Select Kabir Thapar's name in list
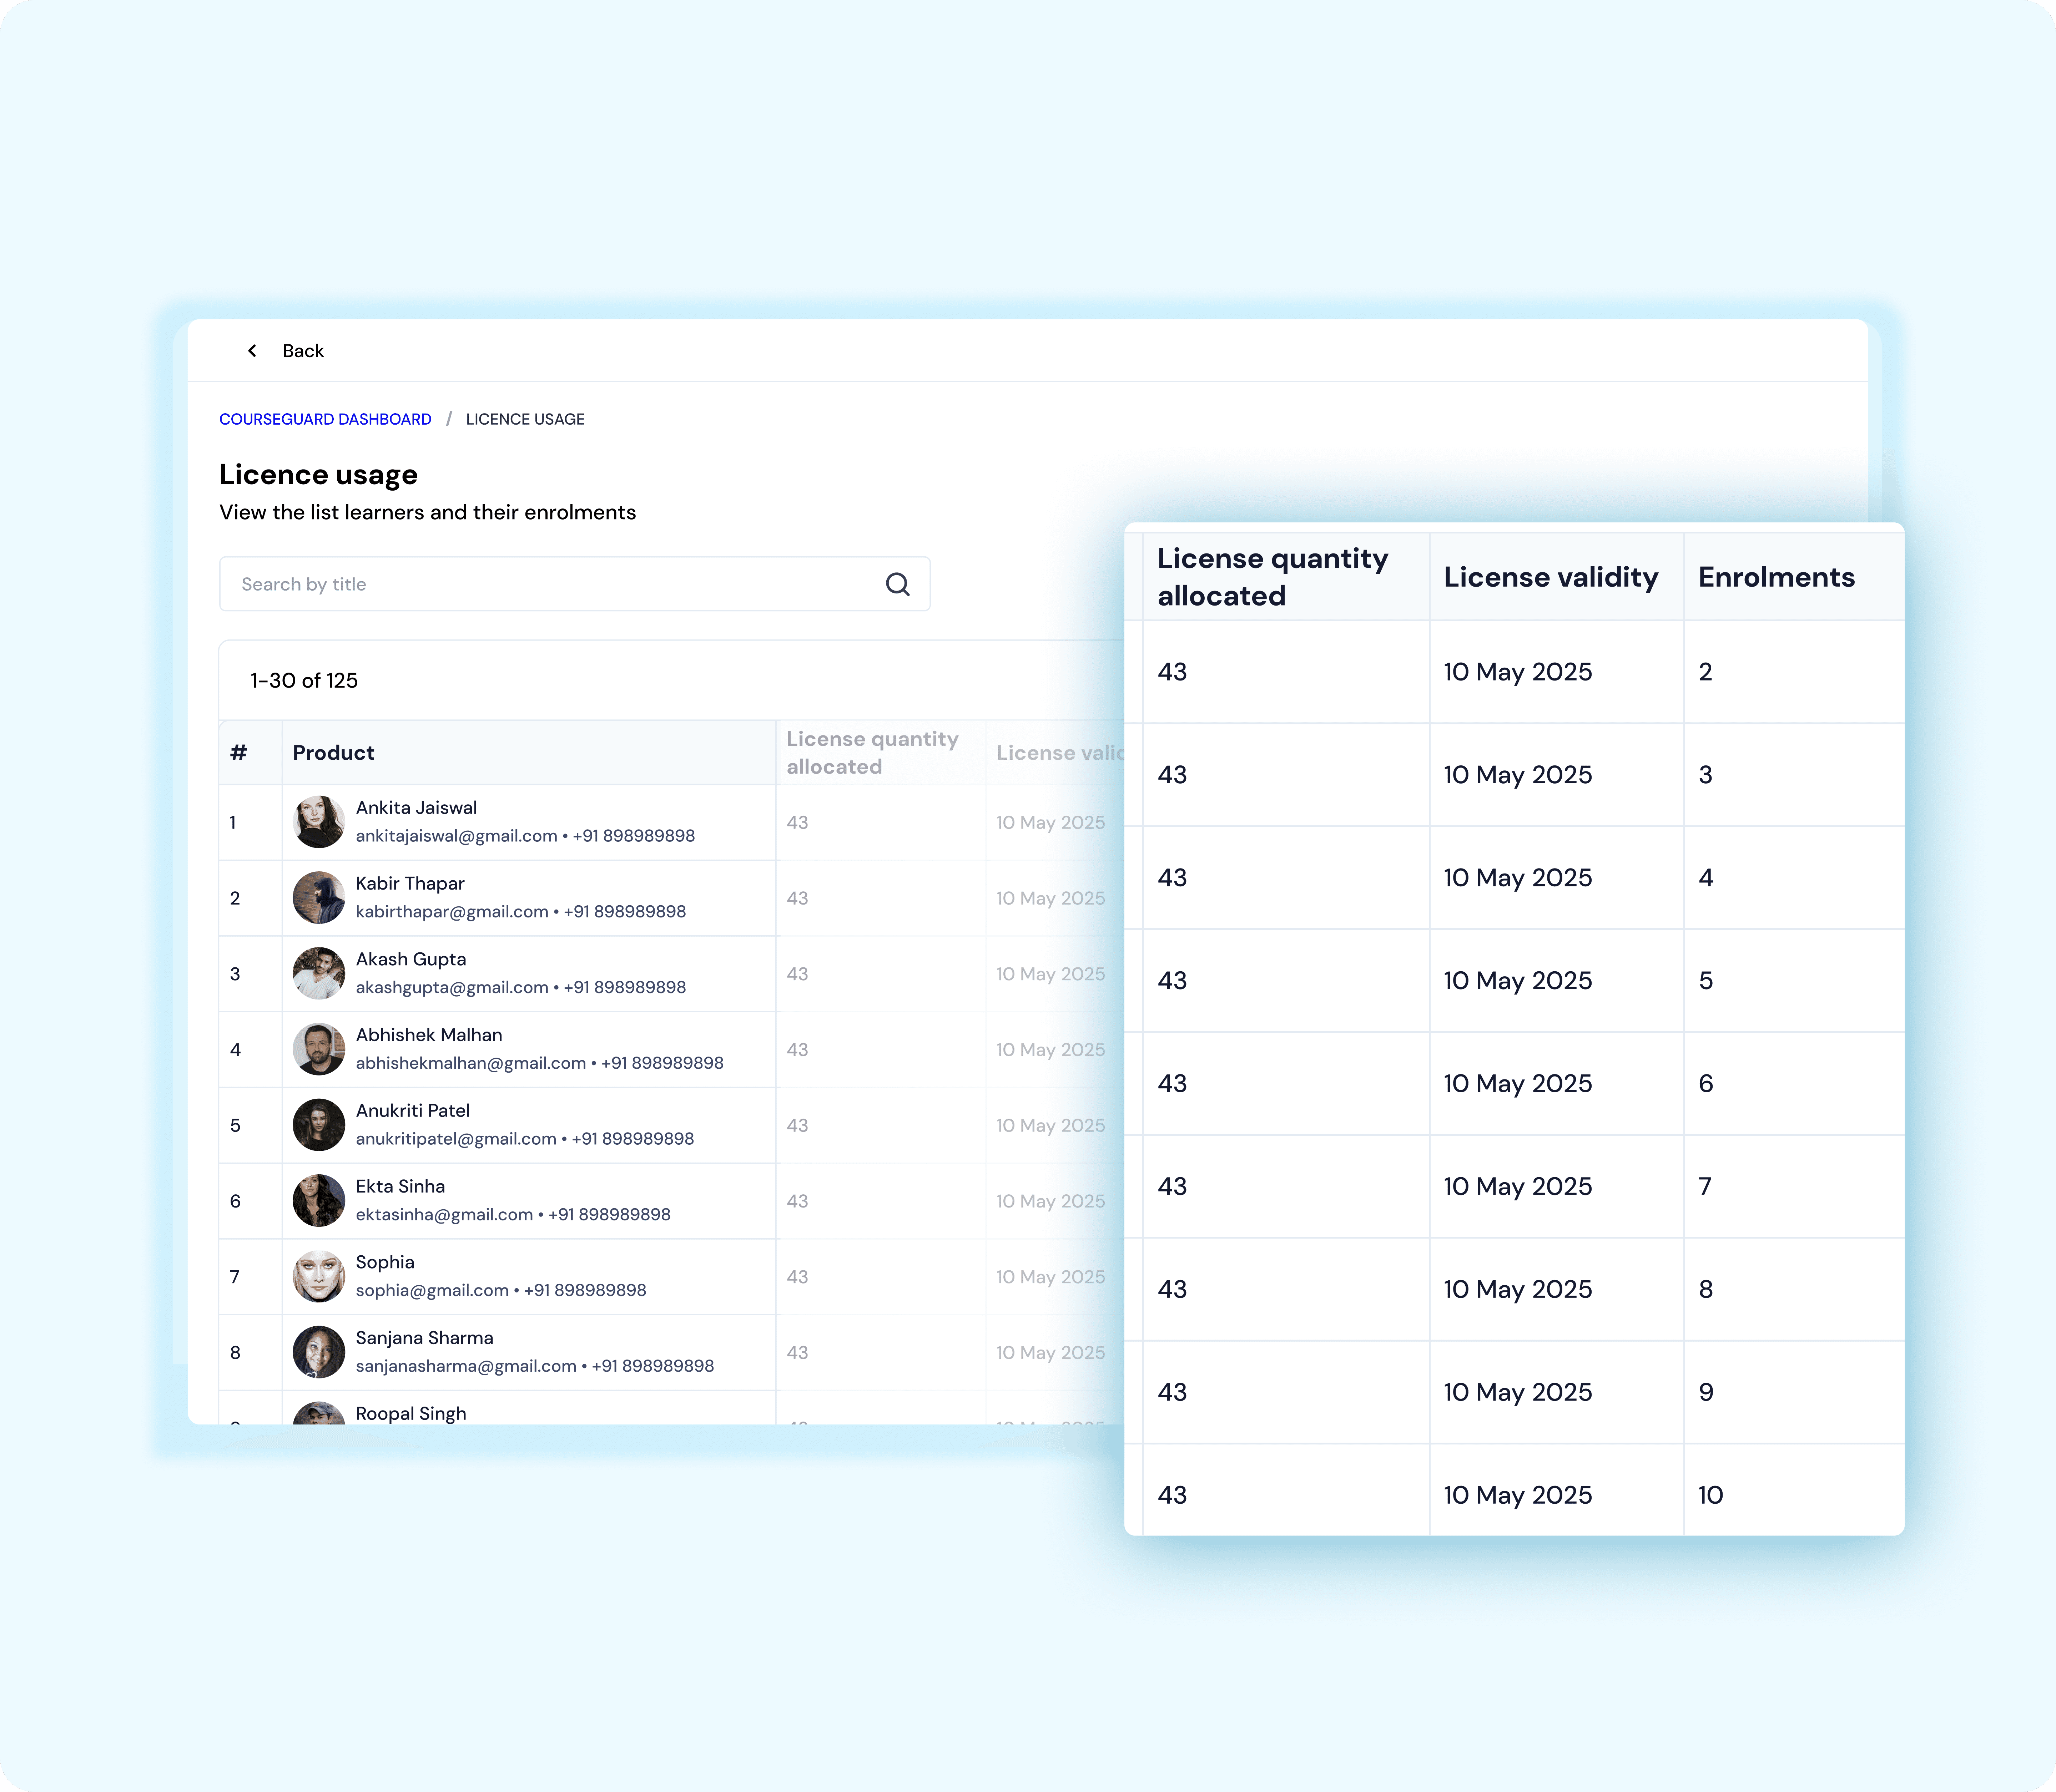2056x1792 pixels. pyautogui.click(x=410, y=883)
